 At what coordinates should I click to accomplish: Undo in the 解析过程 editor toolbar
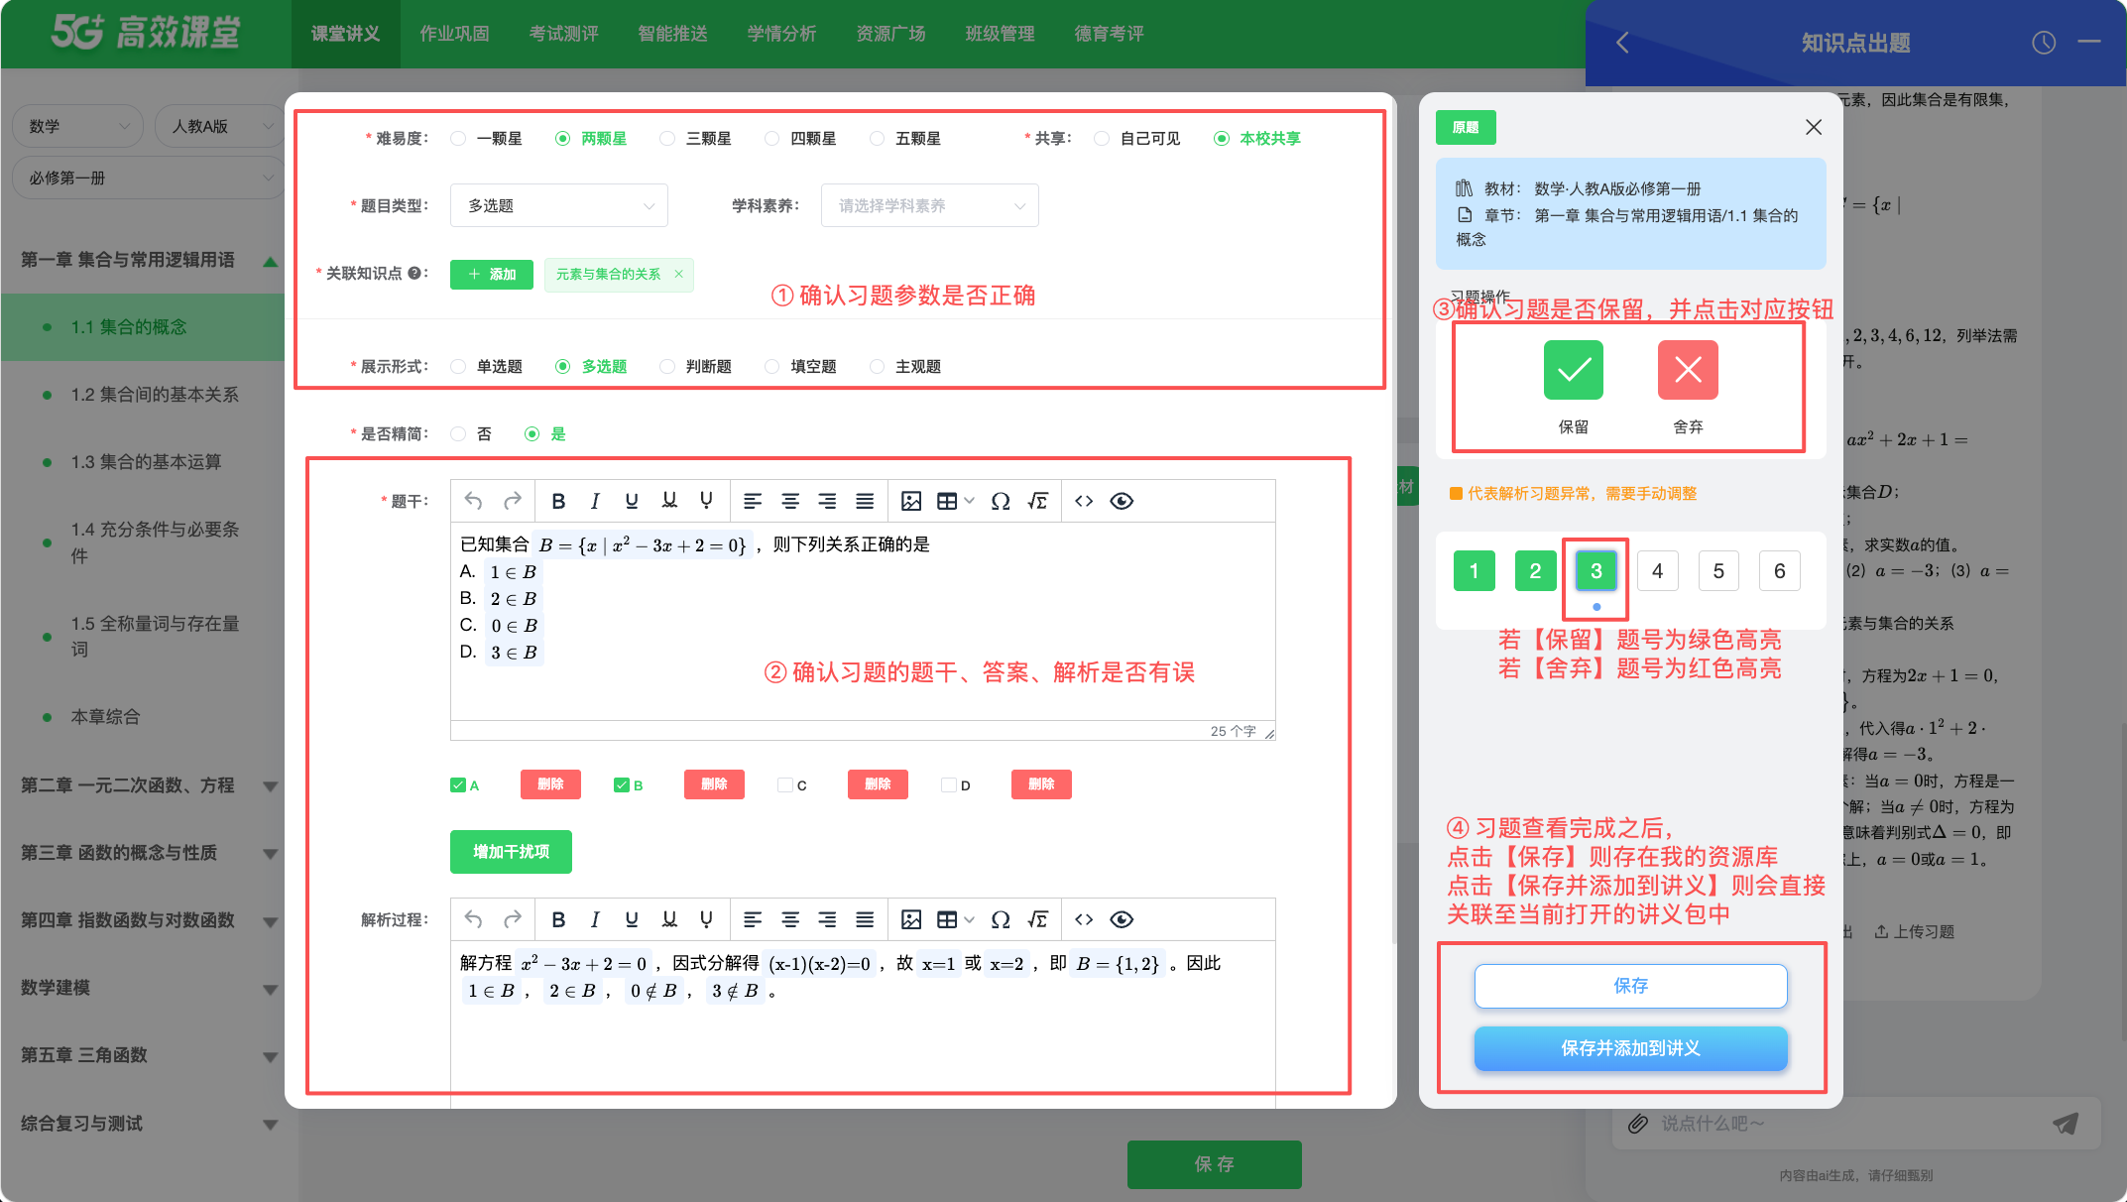point(473,919)
